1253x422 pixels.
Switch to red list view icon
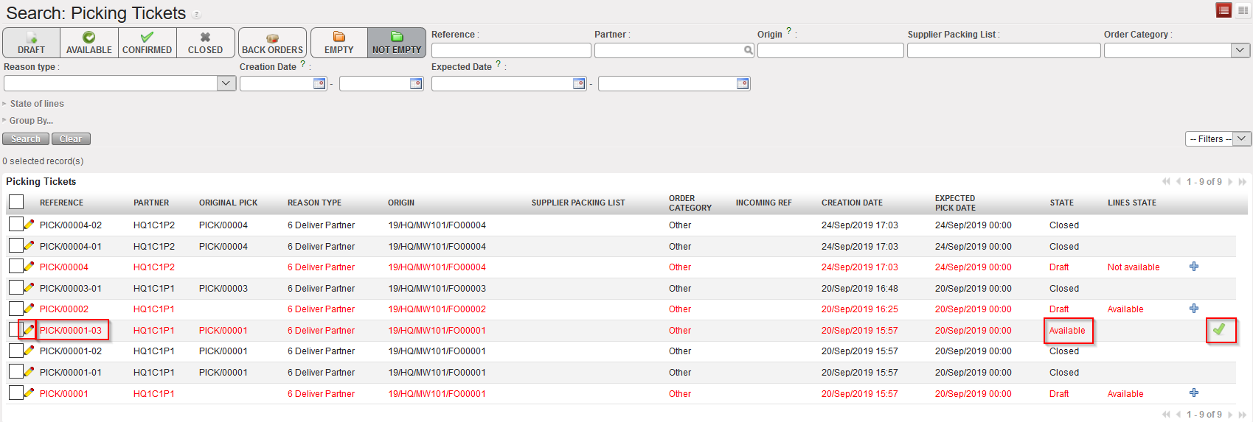click(x=1224, y=10)
